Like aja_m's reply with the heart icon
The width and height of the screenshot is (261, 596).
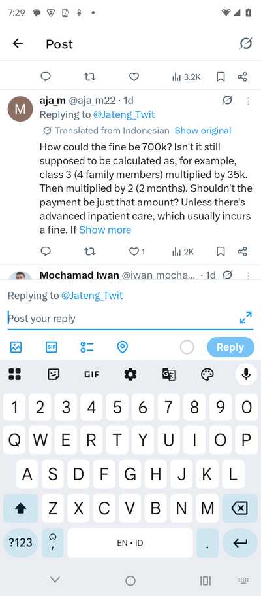pyautogui.click(x=133, y=251)
